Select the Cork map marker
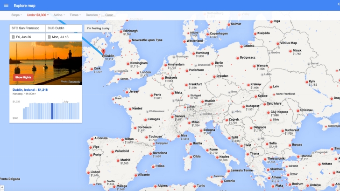Image resolution: width=340 pixels, height=191 pixels. [x=92, y=69]
